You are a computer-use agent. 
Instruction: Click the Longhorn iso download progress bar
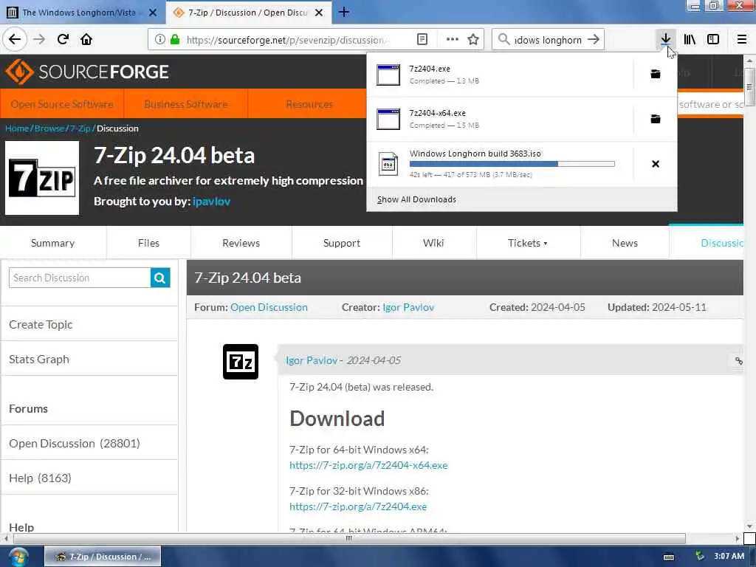pyautogui.click(x=512, y=164)
